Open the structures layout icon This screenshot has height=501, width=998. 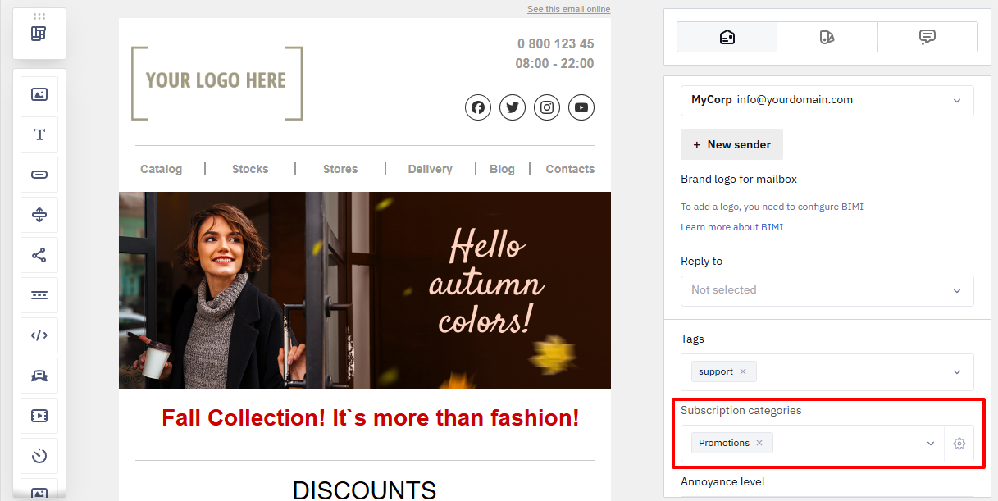click(39, 34)
